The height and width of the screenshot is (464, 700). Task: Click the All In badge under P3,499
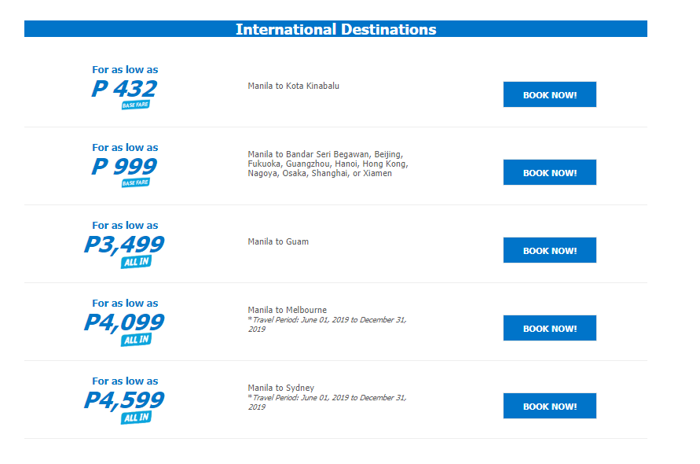click(136, 262)
